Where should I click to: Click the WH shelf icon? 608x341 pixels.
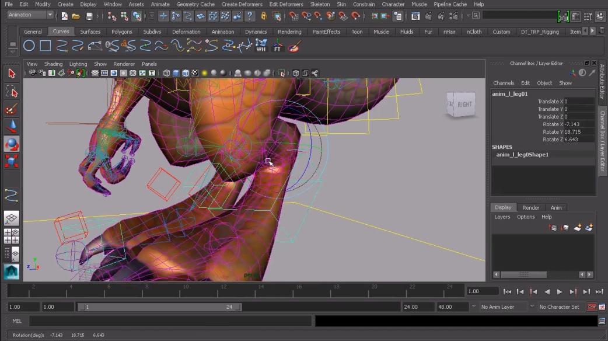(261, 46)
